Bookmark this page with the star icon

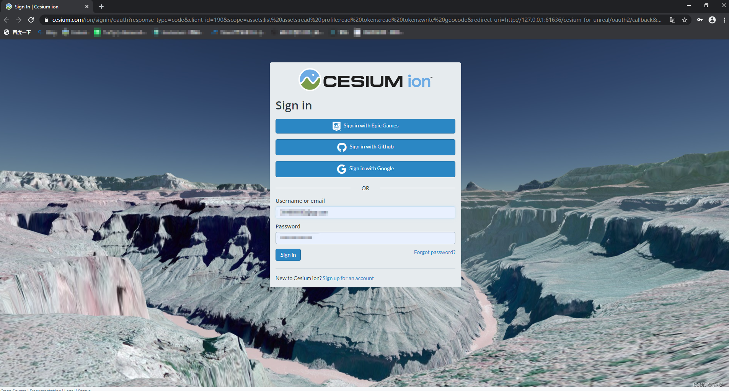[685, 20]
